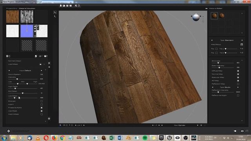Click the previous UV channel arrow
The height and width of the screenshot is (141, 251).
click(76, 125)
